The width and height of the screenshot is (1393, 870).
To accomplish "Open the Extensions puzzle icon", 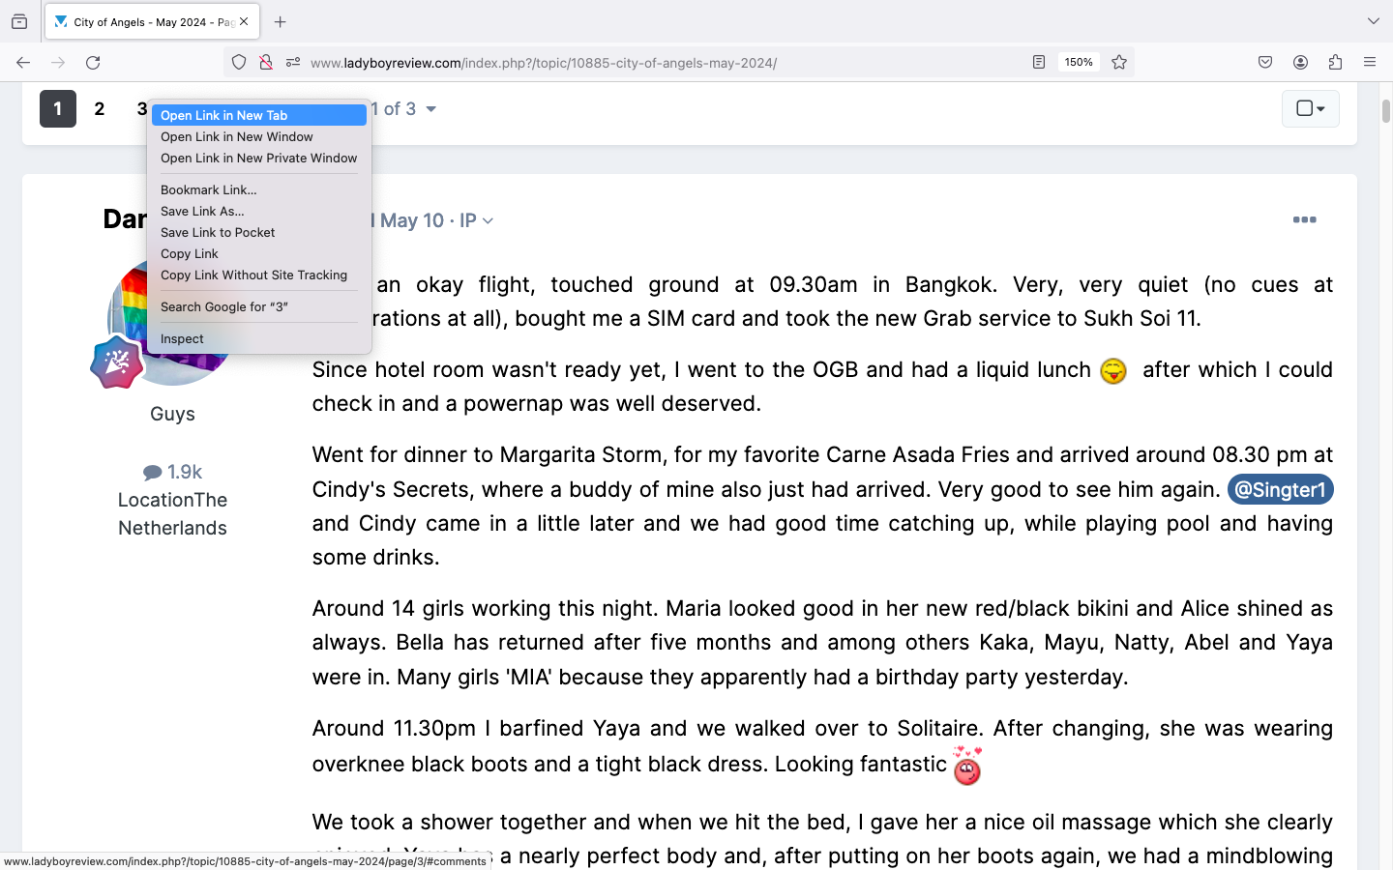I will point(1335,62).
